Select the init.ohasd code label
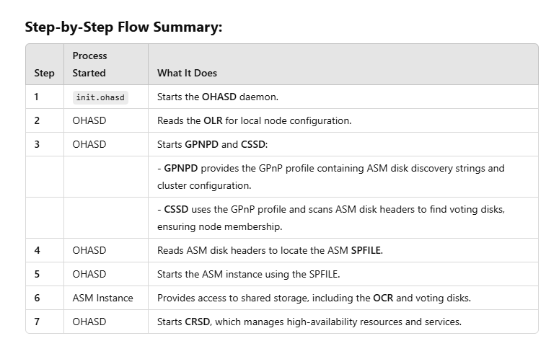This screenshot has height=354, width=559. tap(100, 97)
